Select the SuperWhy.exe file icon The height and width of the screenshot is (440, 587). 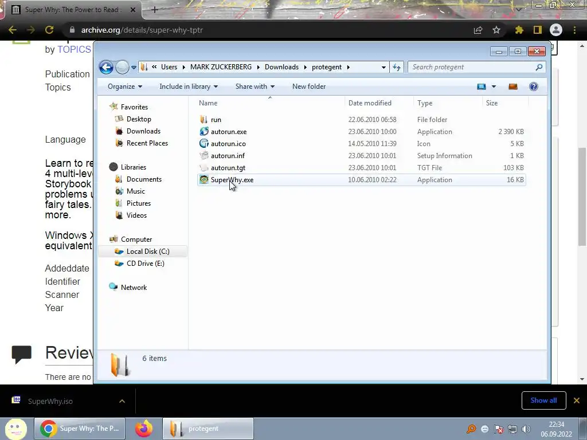point(204,179)
